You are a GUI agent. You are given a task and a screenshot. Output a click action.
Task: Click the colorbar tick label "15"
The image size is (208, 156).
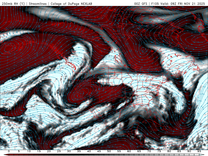click(x=39, y=151)
